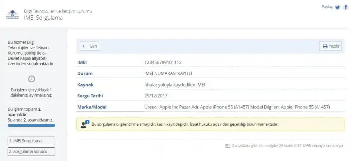Click the page generation timestamp text

click(x=288, y=146)
